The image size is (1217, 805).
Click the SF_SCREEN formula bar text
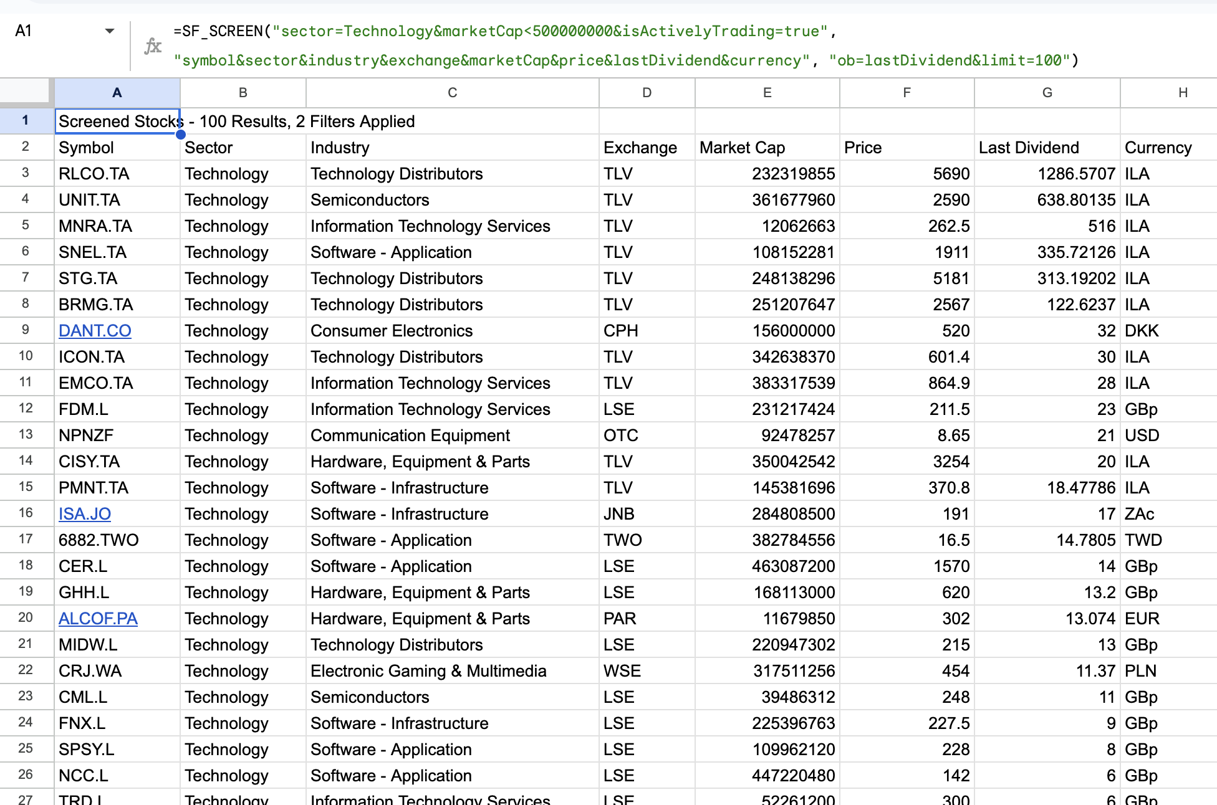pyautogui.click(x=626, y=45)
